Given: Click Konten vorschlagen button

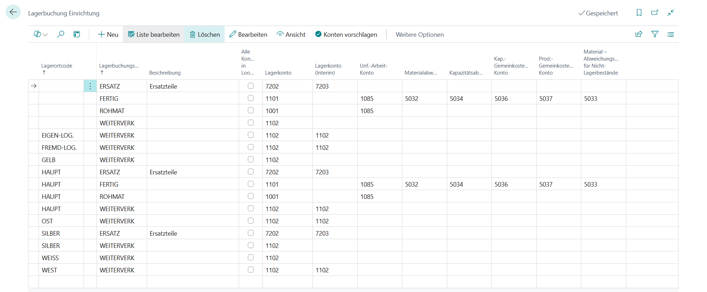Looking at the screenshot, I should pyautogui.click(x=346, y=34).
